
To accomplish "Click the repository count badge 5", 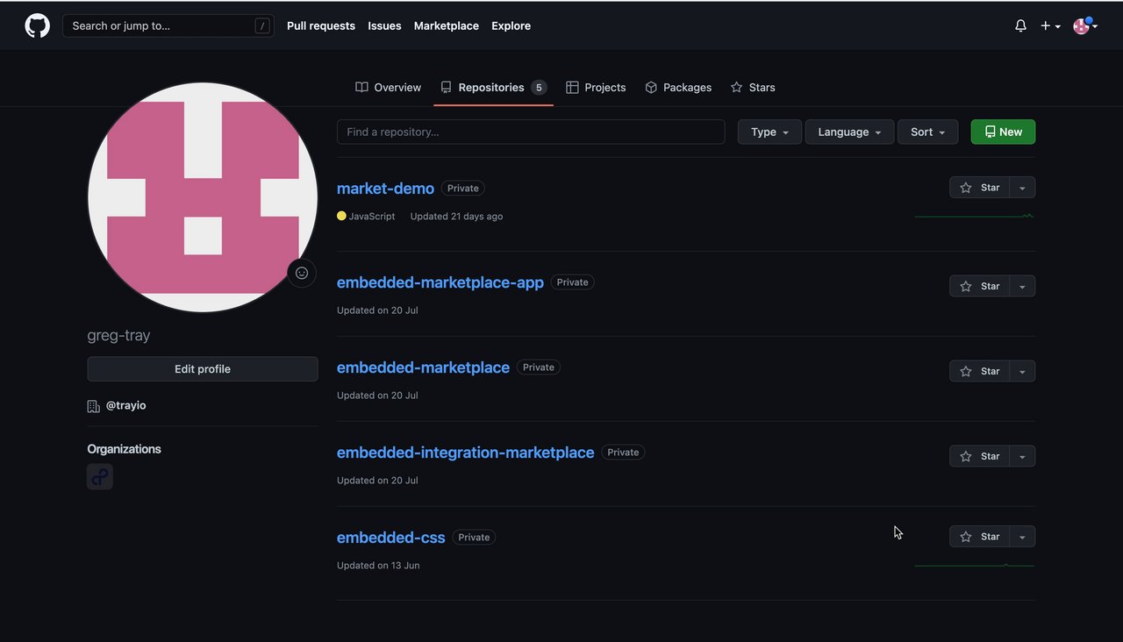I will pyautogui.click(x=539, y=88).
